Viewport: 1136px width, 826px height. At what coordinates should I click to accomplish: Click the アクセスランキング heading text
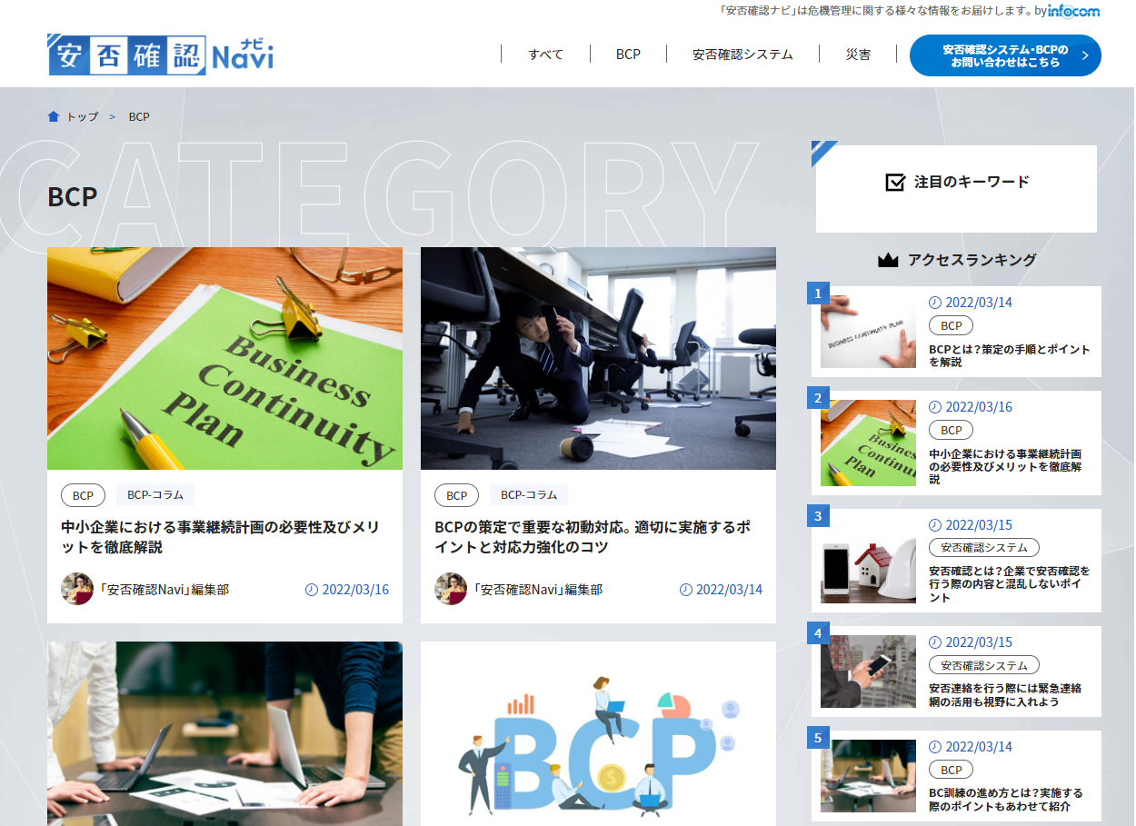[972, 260]
